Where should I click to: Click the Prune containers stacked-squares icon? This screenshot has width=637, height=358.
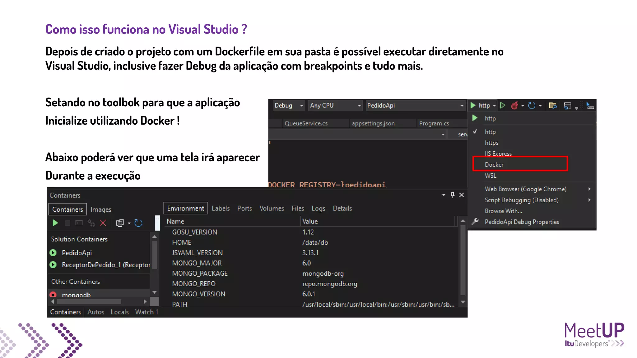point(120,223)
